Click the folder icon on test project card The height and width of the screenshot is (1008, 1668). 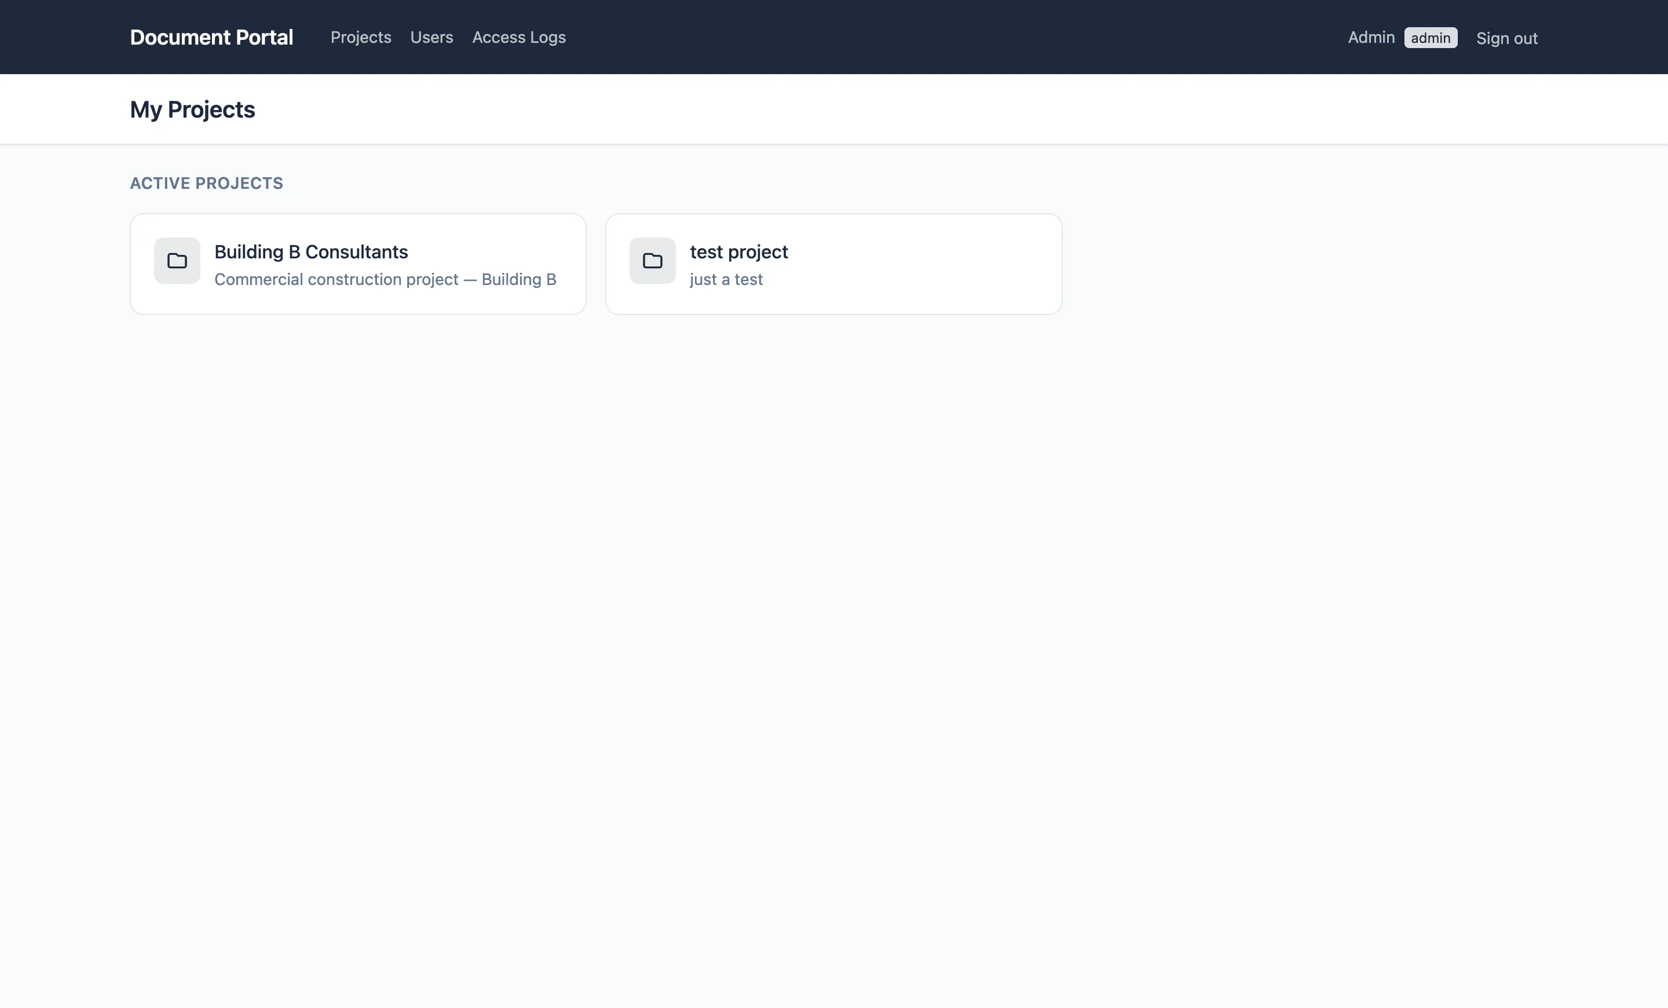(x=652, y=261)
